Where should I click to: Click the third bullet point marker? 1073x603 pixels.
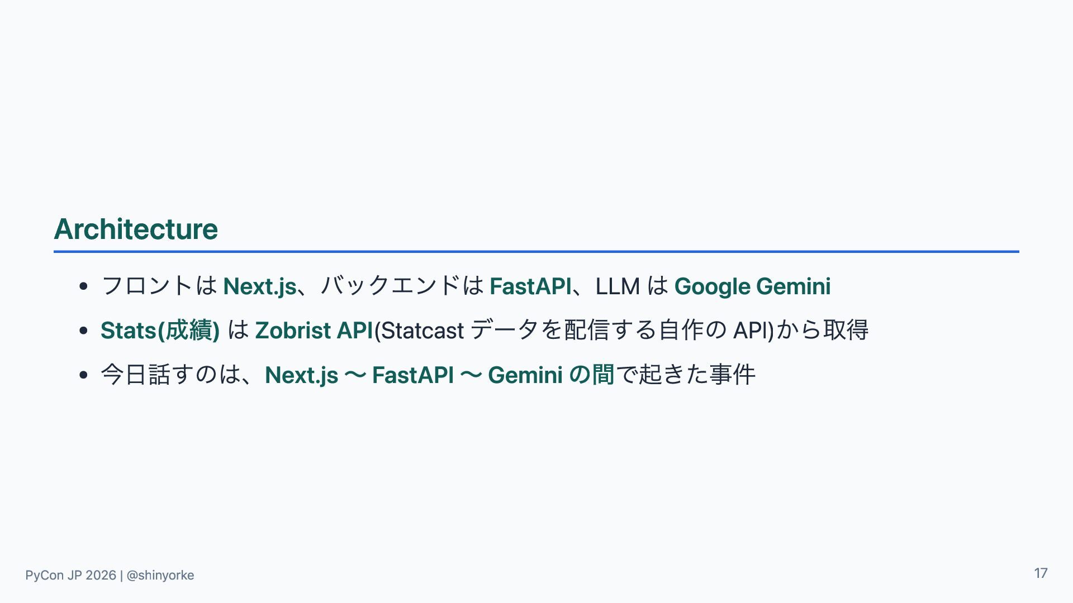pyautogui.click(x=83, y=375)
